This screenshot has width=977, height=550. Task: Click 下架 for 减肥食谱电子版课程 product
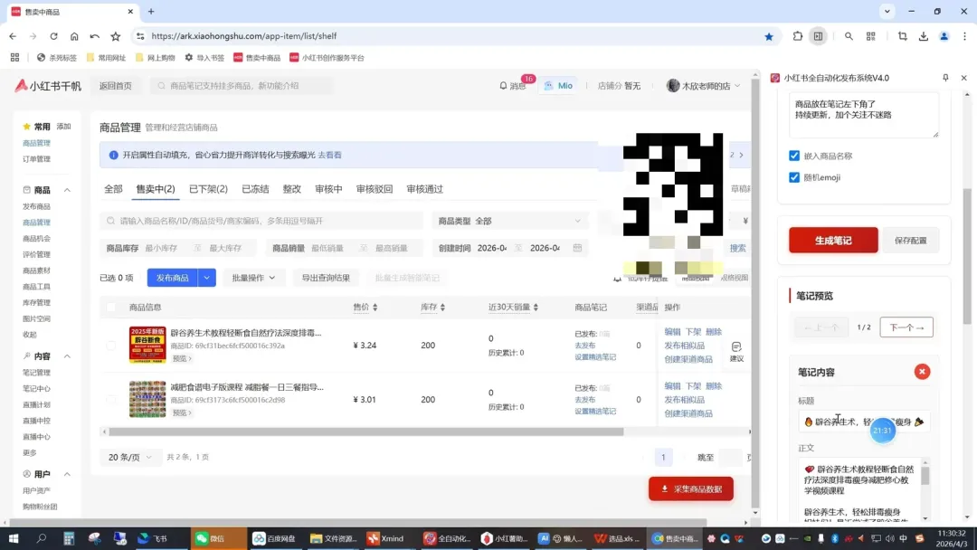point(693,386)
